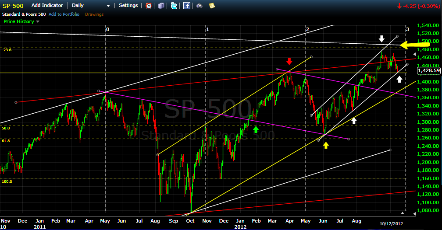Click the Oct label on time axis

[190, 221]
